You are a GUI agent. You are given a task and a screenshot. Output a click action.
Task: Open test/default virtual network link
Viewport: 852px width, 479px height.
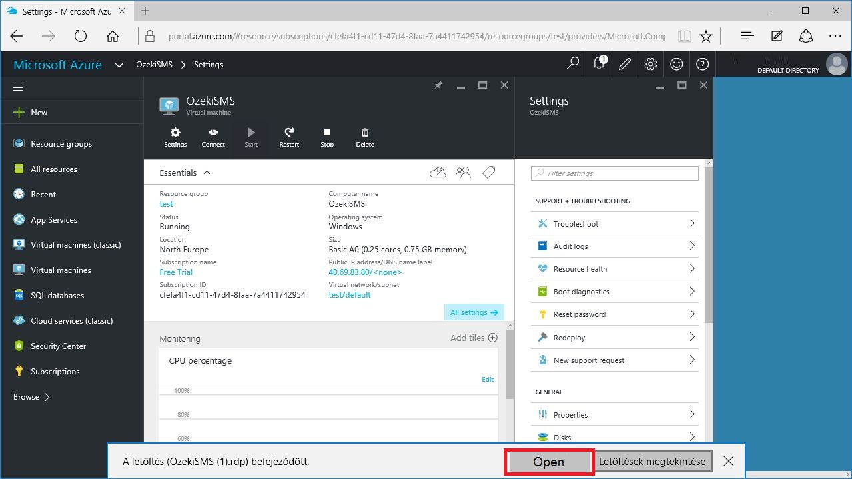click(x=350, y=295)
